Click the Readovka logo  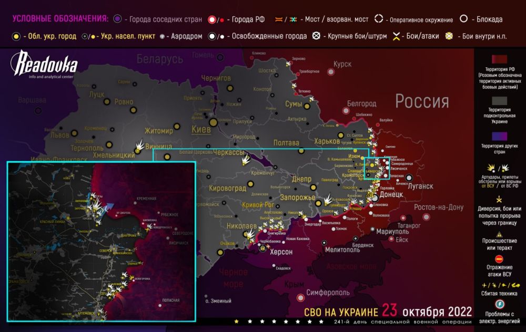click(44, 64)
